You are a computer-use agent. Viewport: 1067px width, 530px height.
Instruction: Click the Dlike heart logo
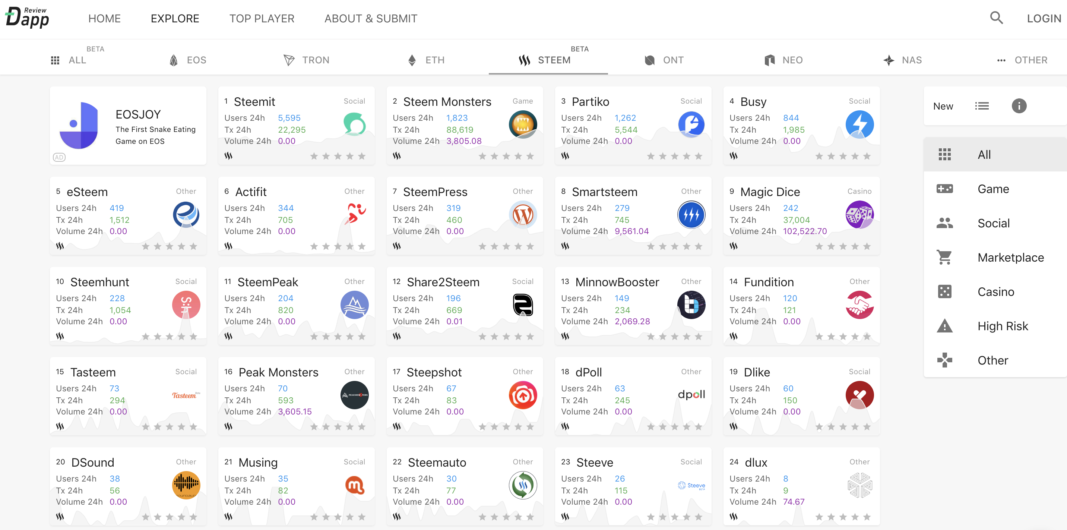(x=859, y=395)
